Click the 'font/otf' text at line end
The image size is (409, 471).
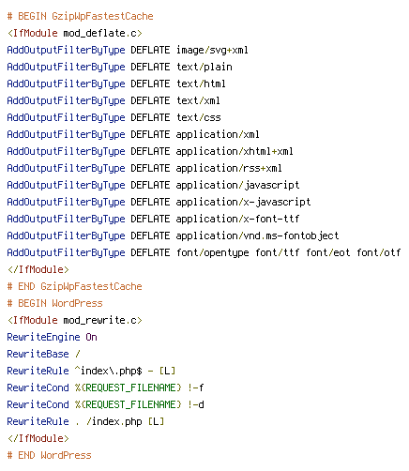[x=379, y=252]
